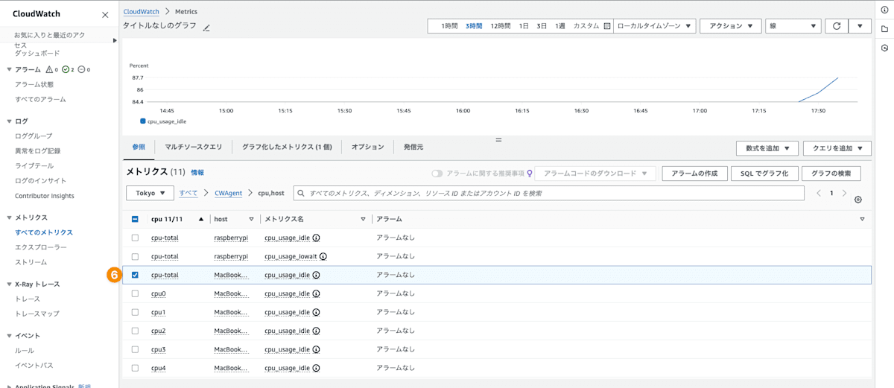Click the in-alarm triangle status icon
Screen dimensions: 894x388
click(49, 69)
